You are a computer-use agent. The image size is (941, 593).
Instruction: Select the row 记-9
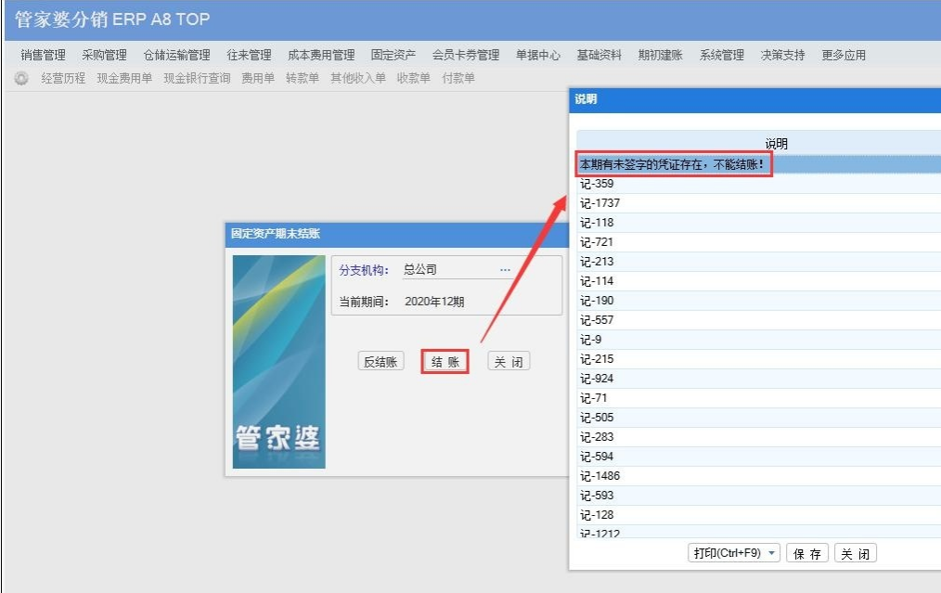coord(758,340)
